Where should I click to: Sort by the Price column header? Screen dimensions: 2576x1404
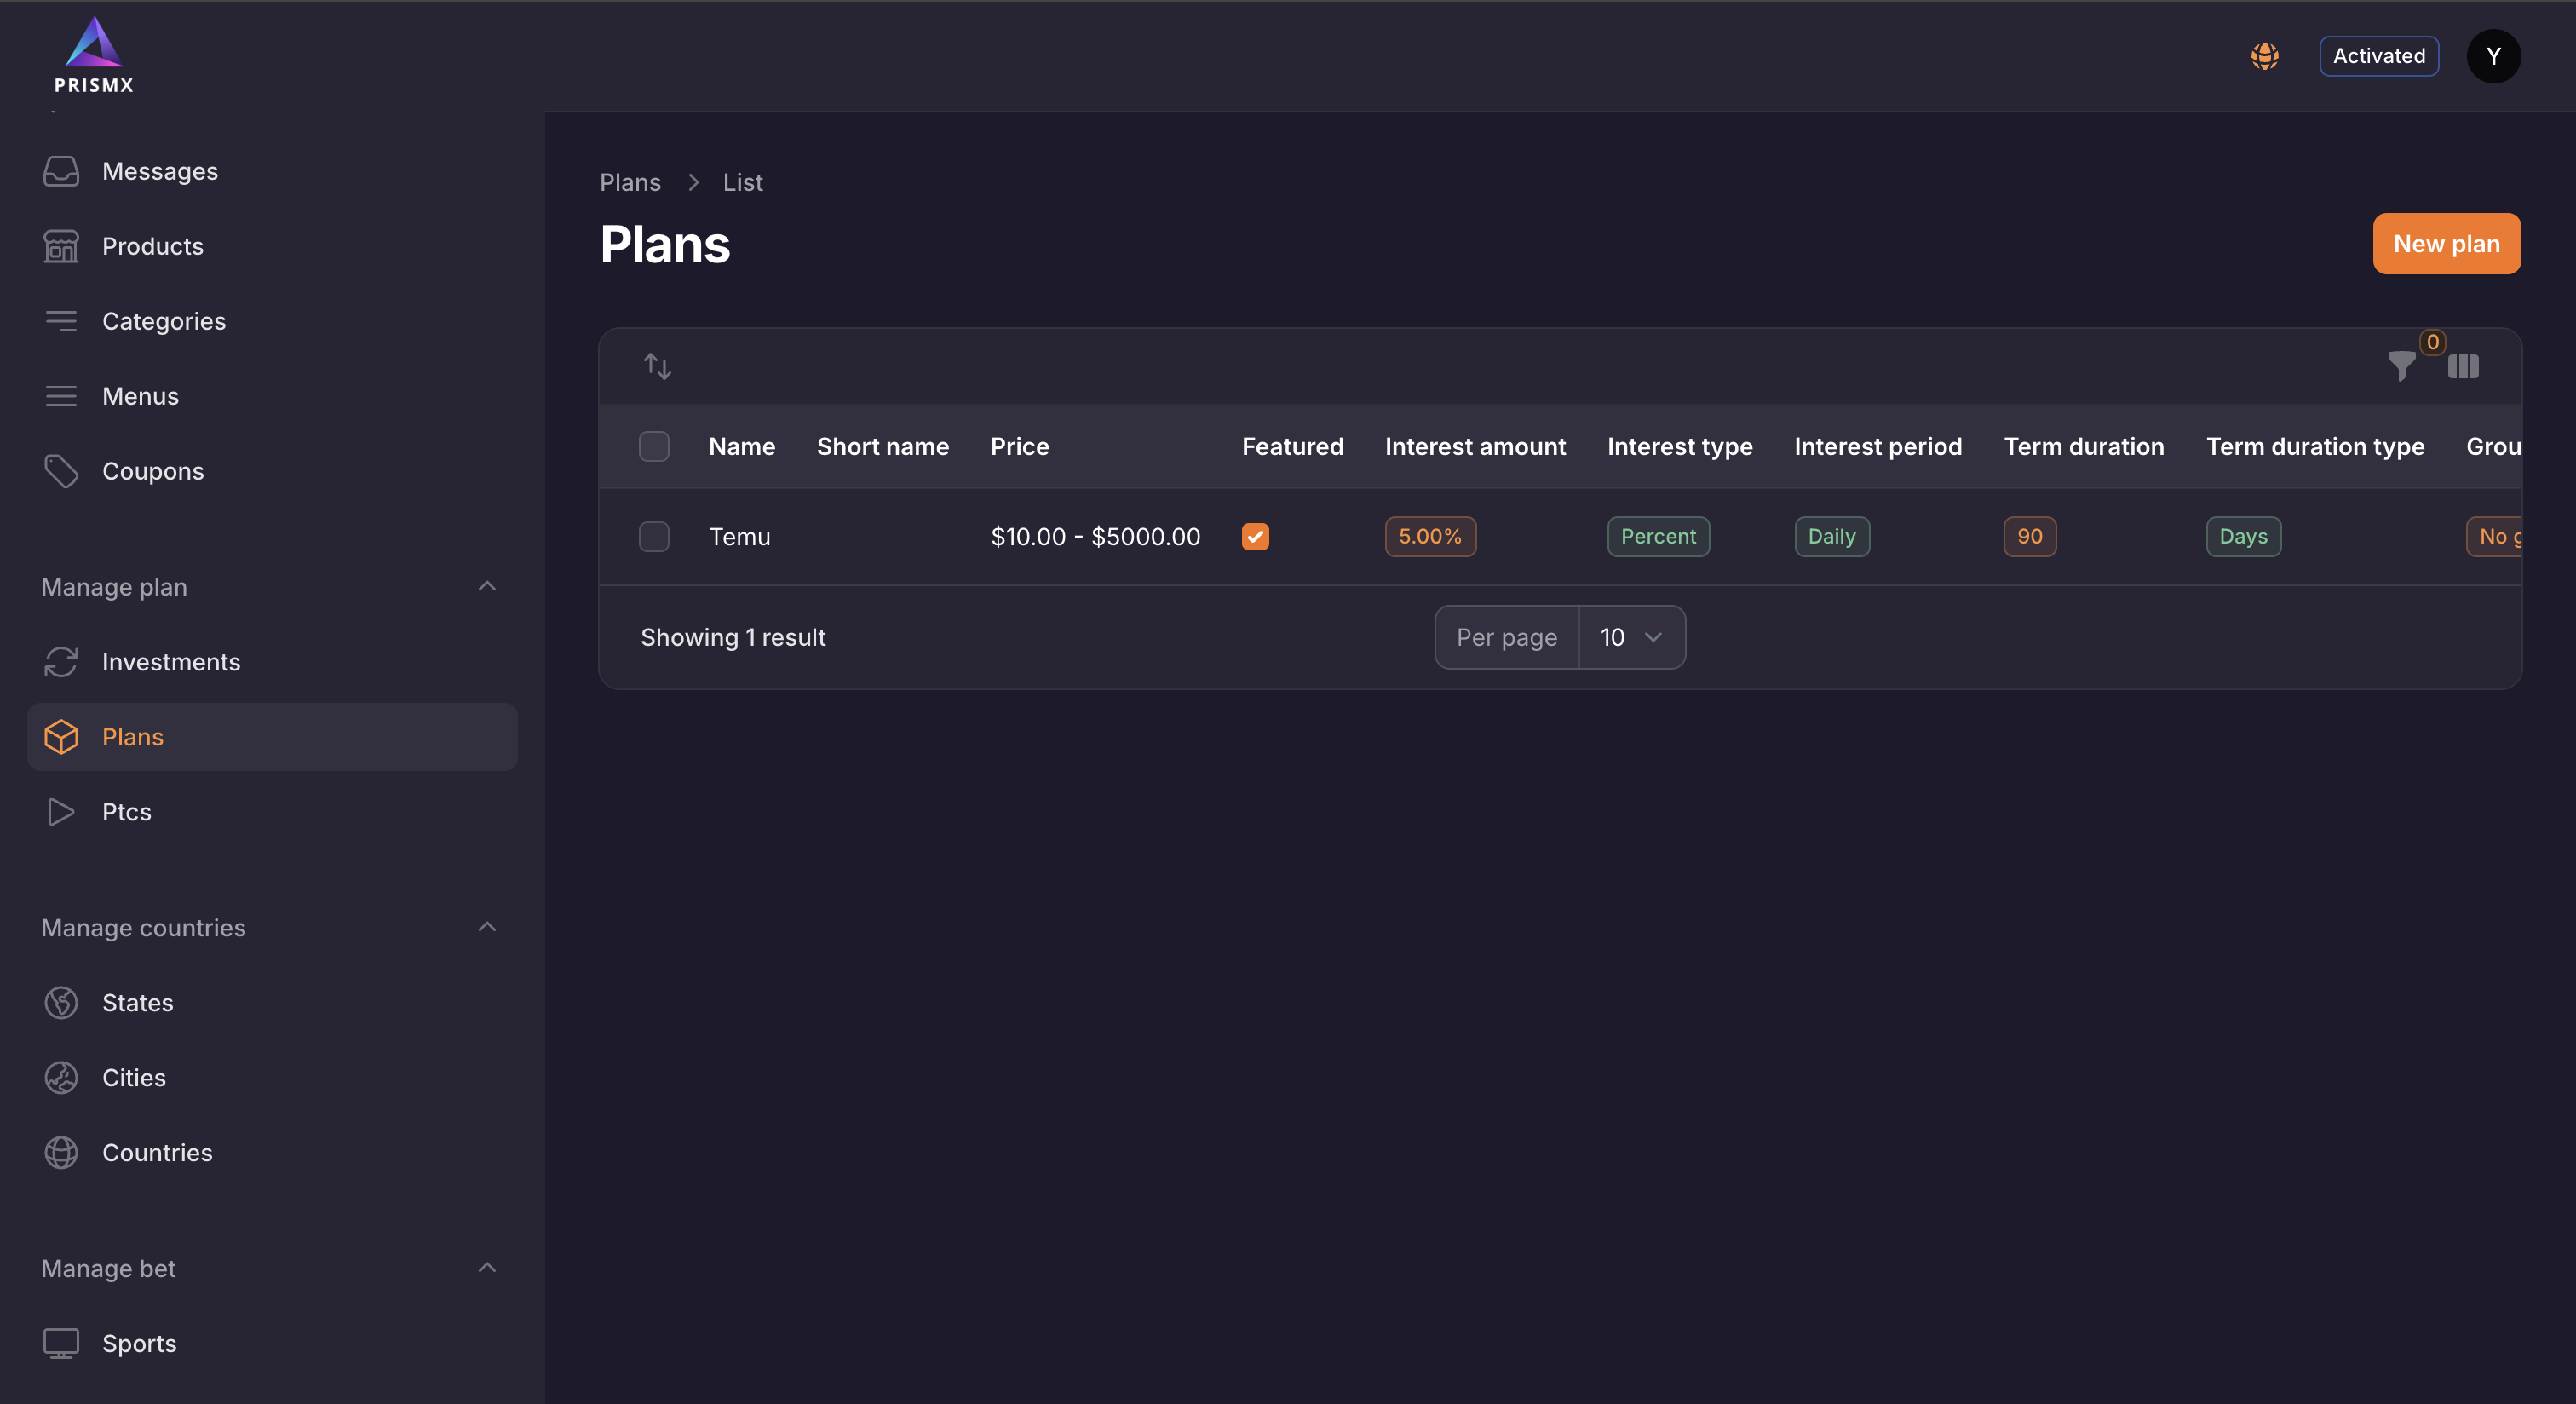1019,446
